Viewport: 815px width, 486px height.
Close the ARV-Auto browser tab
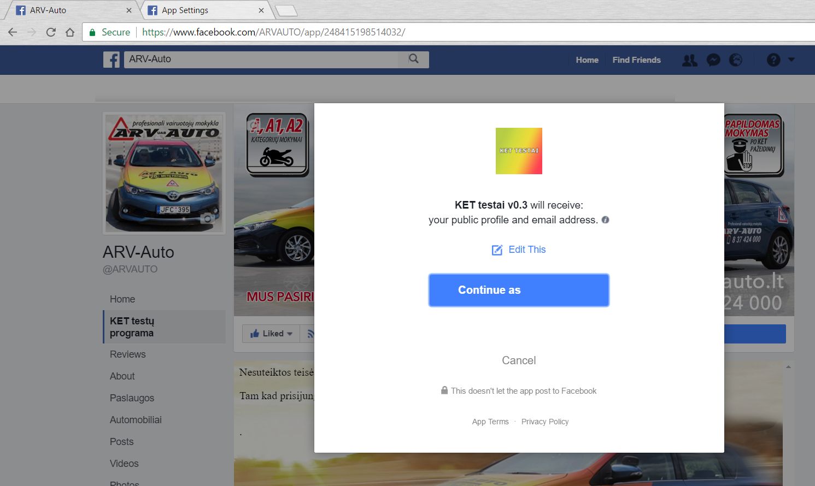[x=129, y=10]
